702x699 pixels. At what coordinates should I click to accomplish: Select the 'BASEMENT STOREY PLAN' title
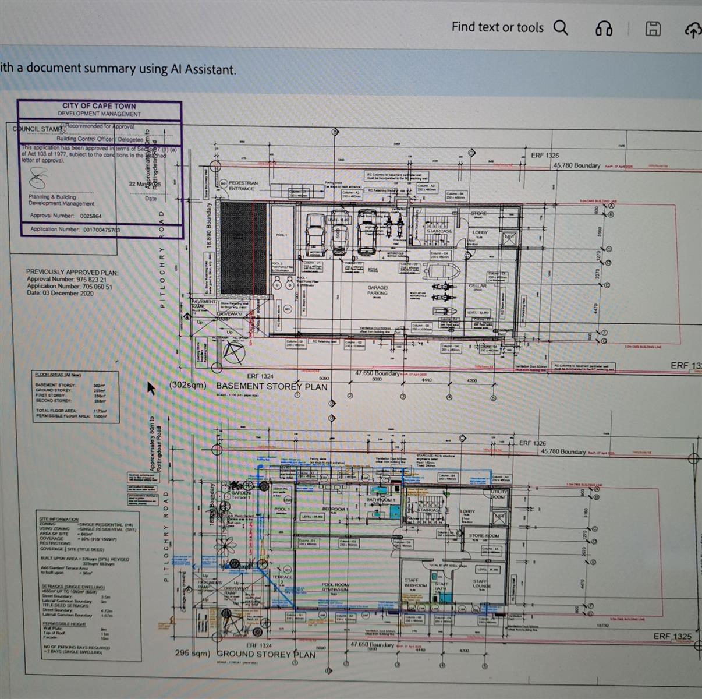tap(272, 386)
